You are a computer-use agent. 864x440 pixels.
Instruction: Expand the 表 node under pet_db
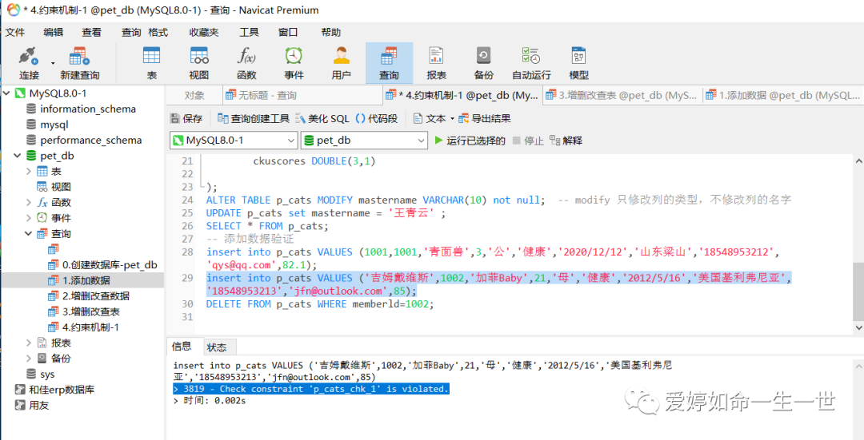tap(29, 171)
